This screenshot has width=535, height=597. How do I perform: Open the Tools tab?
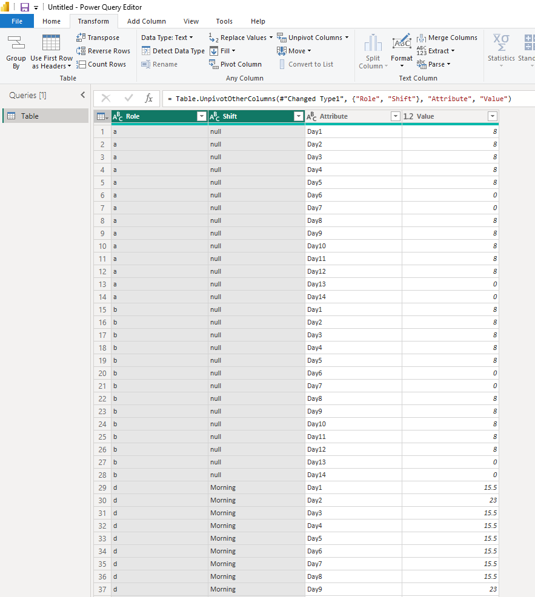(224, 21)
